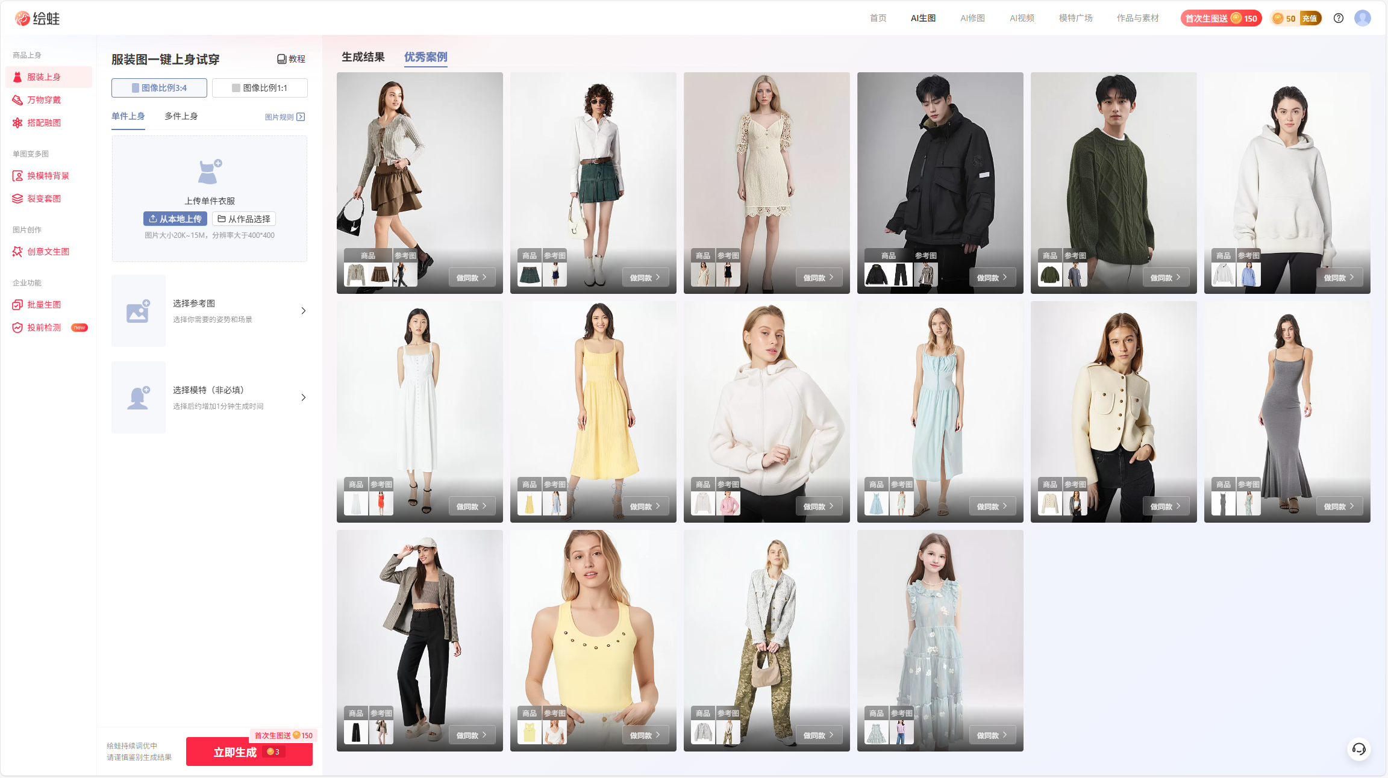
Task: Click the 裂变套图 layers icon
Action: (x=17, y=199)
